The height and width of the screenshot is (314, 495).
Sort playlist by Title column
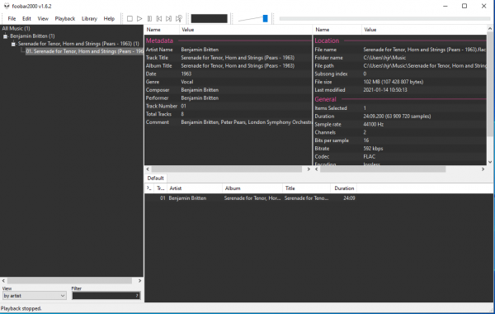click(x=306, y=188)
